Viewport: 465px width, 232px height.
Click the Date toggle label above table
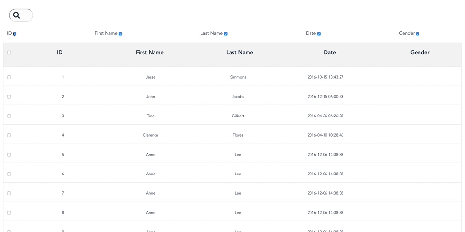311,33
